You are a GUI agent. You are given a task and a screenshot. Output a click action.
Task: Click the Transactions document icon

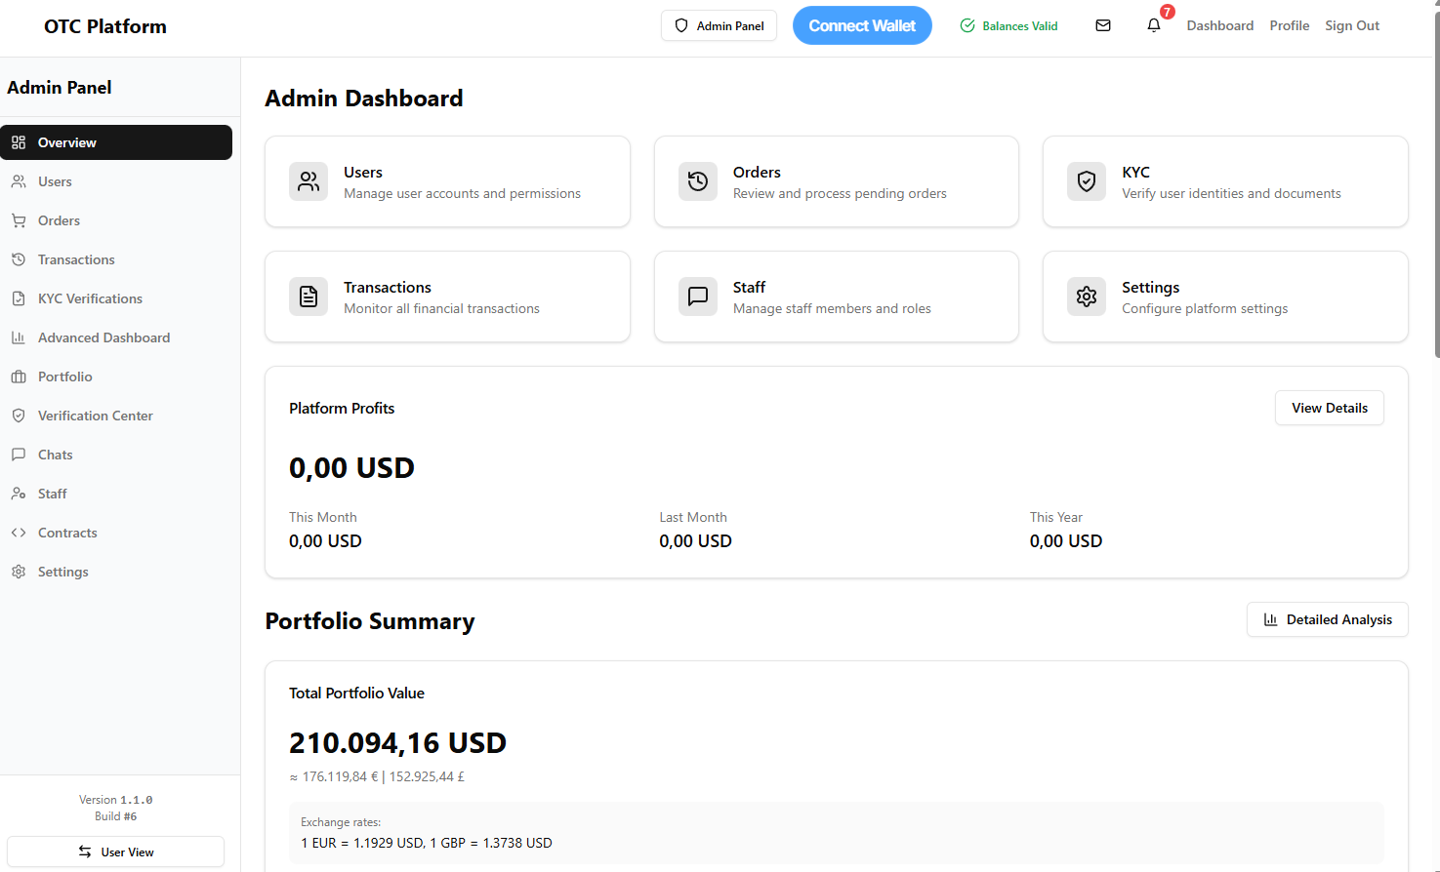(308, 297)
